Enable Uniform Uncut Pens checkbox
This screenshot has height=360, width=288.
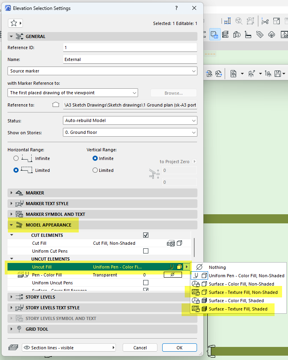(x=146, y=283)
